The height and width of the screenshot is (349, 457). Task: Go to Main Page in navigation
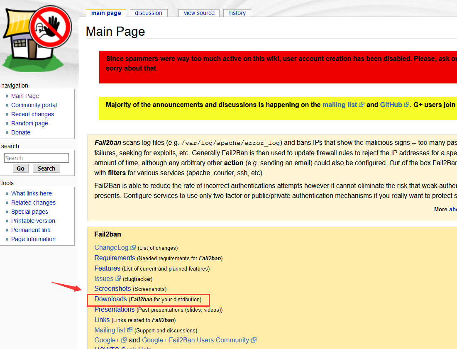click(25, 96)
